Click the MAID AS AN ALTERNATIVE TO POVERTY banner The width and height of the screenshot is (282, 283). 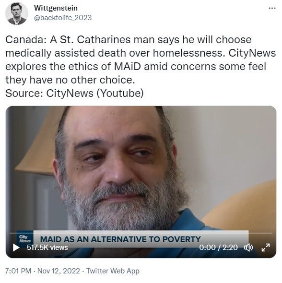[x=120, y=239]
